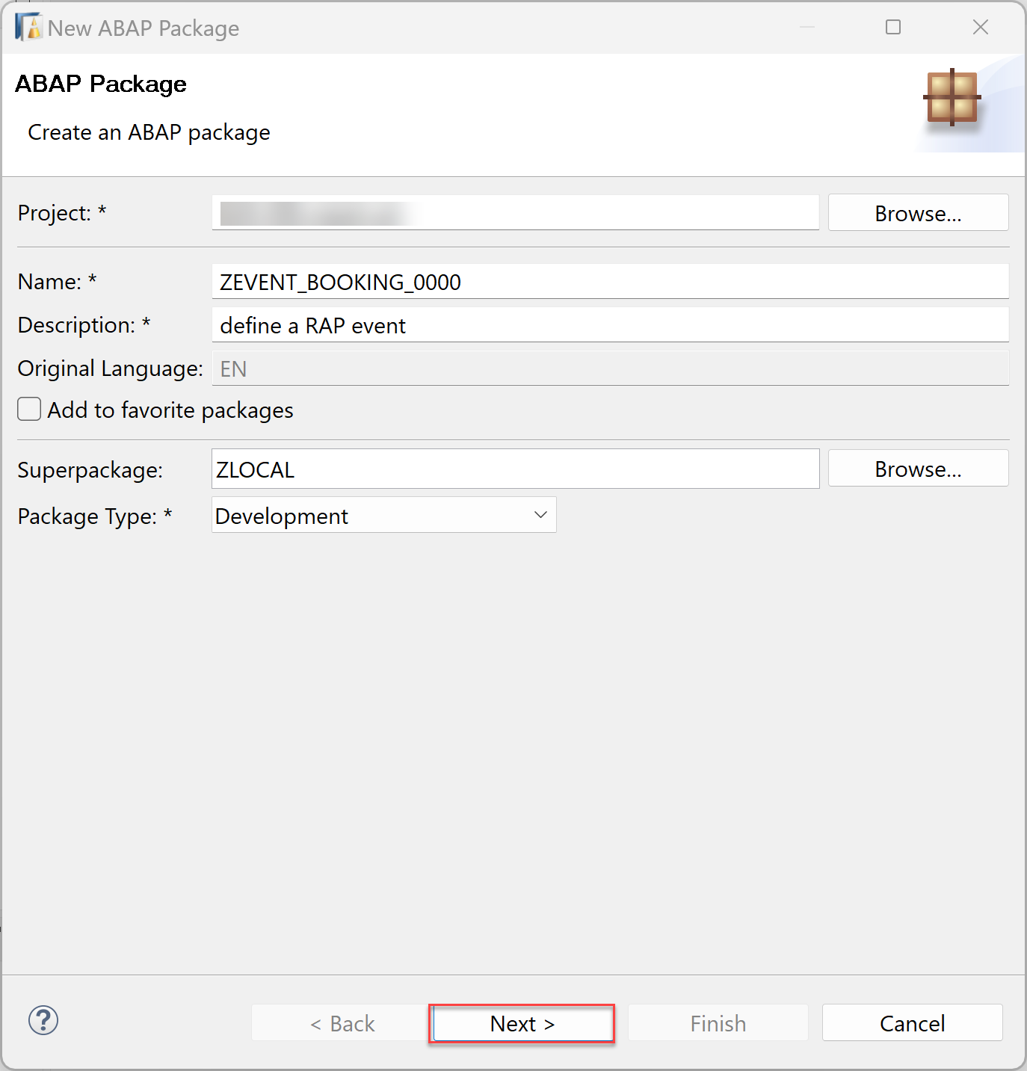
Task: Click the 'Package Type:' label
Action: coord(95,516)
